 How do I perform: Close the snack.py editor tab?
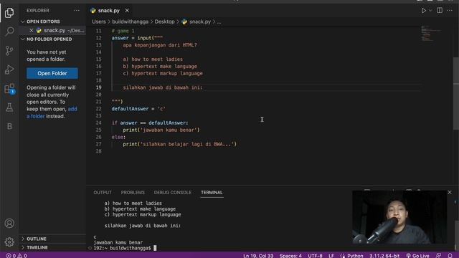[127, 10]
